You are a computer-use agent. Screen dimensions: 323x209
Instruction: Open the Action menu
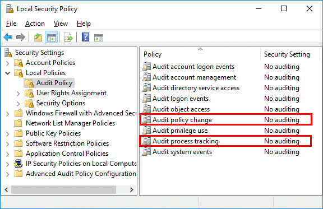coord(35,24)
